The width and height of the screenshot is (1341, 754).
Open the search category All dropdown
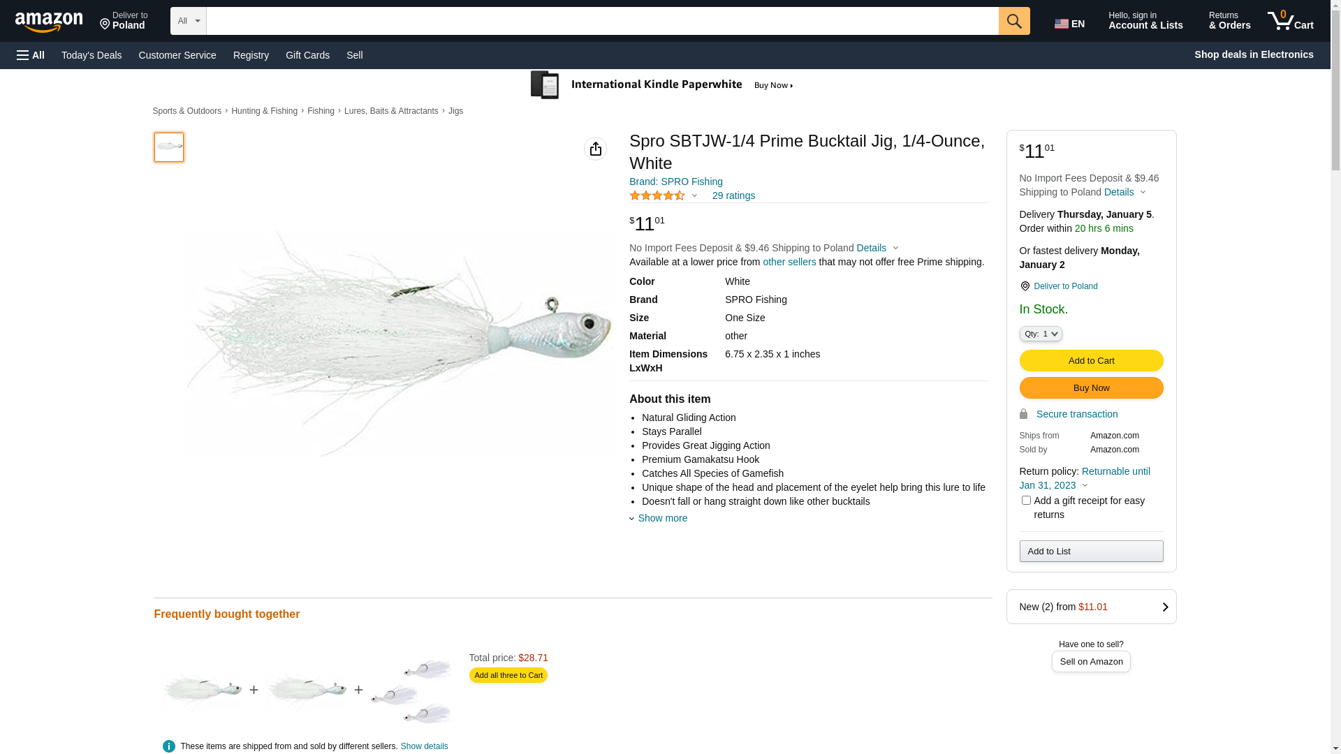point(189,21)
